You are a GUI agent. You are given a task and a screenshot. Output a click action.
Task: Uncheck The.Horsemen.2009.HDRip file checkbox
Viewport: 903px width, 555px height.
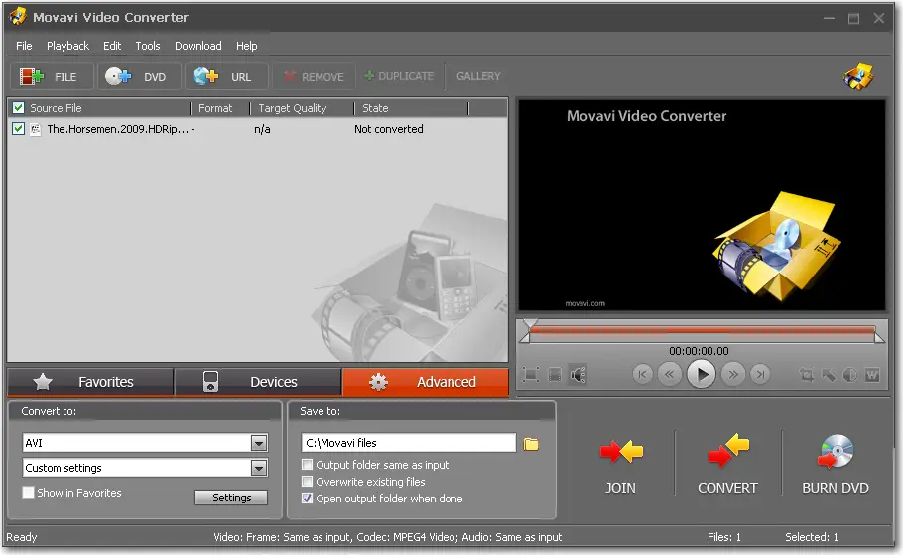pyautogui.click(x=19, y=128)
